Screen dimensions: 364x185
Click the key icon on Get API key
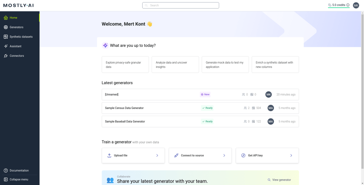243,155
